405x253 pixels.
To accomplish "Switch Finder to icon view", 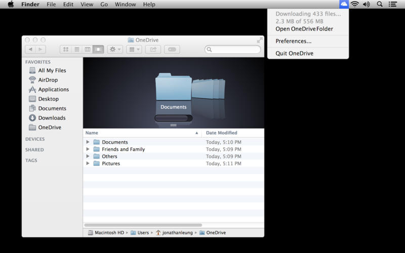I will tap(66, 49).
